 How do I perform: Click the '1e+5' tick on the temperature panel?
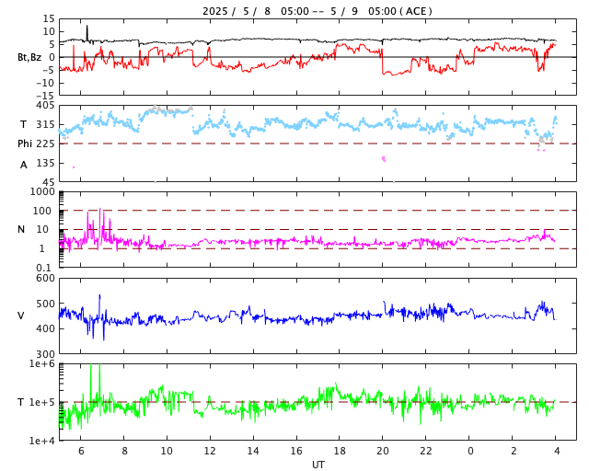42,402
